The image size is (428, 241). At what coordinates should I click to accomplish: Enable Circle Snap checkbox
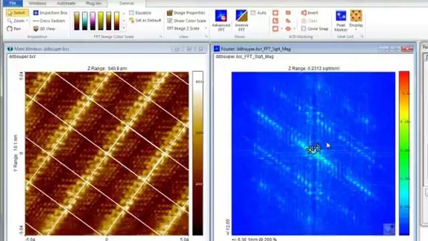(x=304, y=29)
